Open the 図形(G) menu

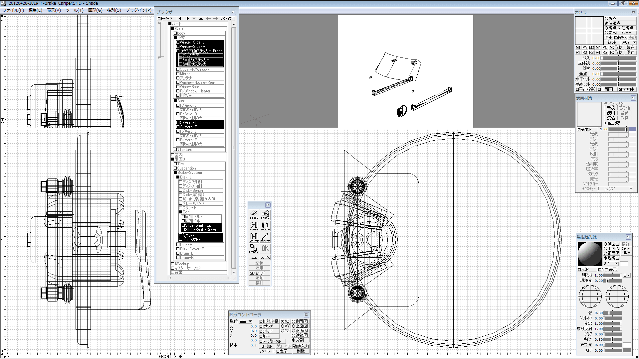click(95, 10)
